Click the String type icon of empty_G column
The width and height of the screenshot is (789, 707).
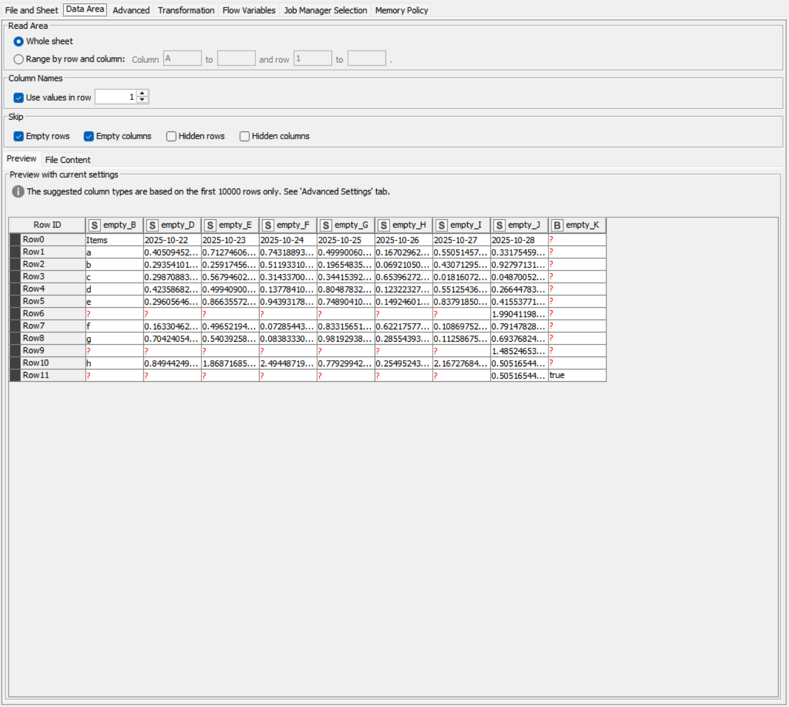[325, 226]
